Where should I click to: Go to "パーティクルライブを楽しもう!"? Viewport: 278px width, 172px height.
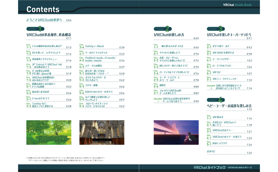click(174, 72)
